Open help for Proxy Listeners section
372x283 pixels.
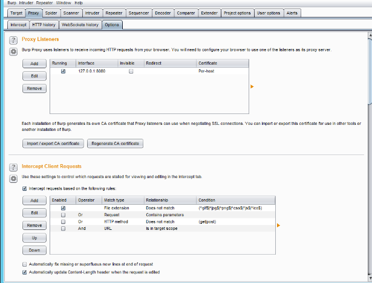click(x=13, y=40)
